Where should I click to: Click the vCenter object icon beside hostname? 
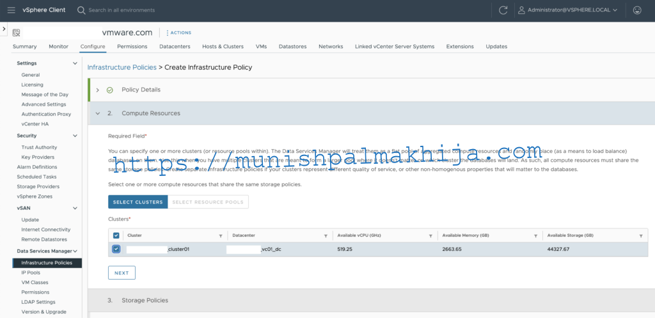(16, 33)
